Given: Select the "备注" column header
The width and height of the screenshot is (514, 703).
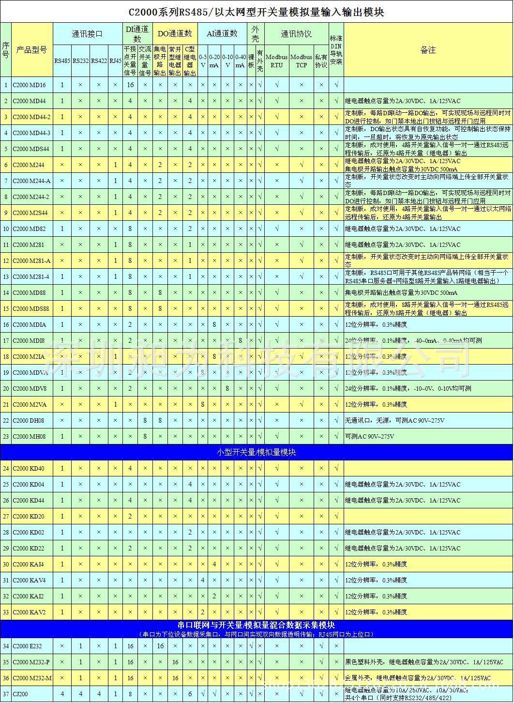Looking at the screenshot, I should 428,50.
